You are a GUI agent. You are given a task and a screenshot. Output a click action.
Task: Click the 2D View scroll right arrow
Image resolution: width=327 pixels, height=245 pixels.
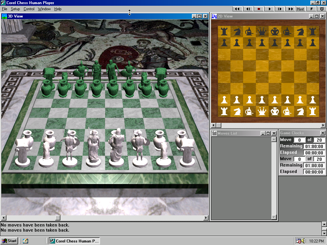(x=323, y=125)
